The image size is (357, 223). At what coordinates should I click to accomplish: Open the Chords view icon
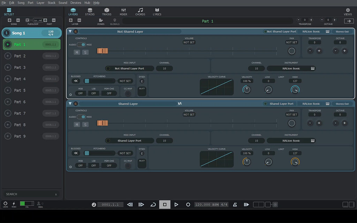tap(140, 10)
